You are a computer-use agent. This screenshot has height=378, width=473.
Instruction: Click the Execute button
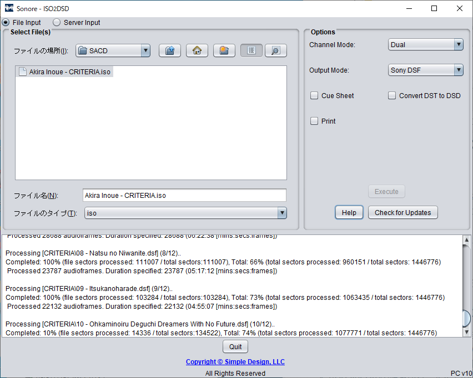coord(386,192)
